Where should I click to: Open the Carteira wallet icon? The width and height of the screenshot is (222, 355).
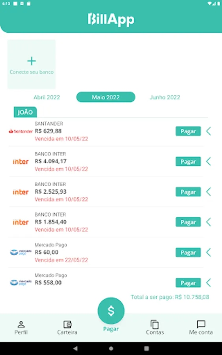(x=67, y=325)
